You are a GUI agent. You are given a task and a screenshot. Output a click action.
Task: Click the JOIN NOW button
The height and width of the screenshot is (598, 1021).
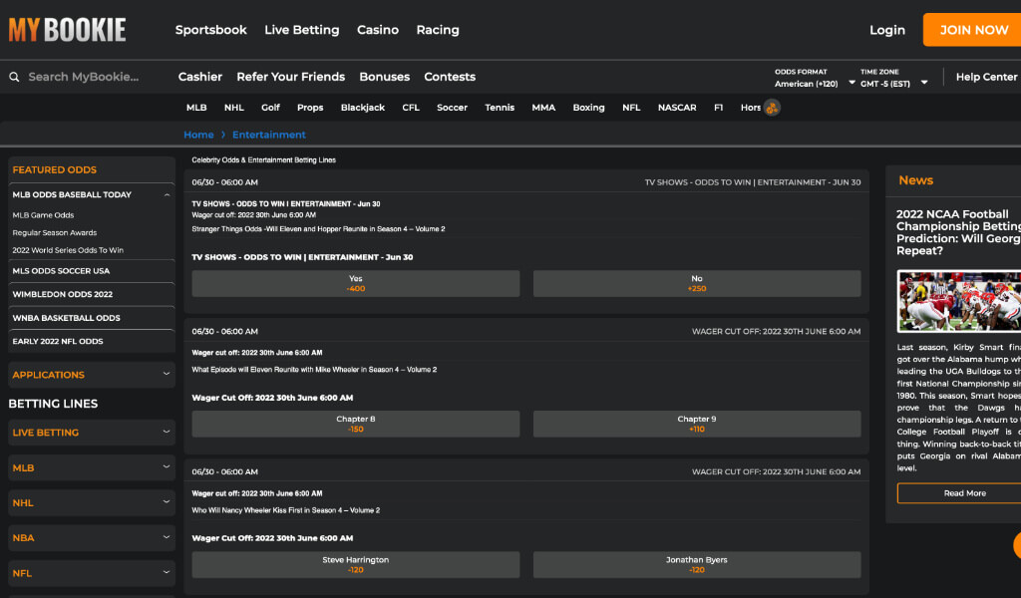(x=973, y=30)
